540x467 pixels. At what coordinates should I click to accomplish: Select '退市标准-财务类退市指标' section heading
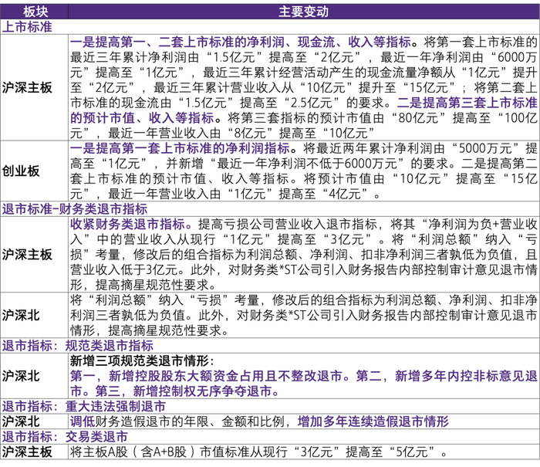pyautogui.click(x=75, y=209)
